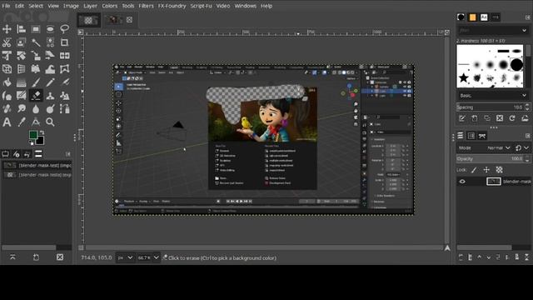
Task: Click the Edit brush button
Action: (462, 118)
